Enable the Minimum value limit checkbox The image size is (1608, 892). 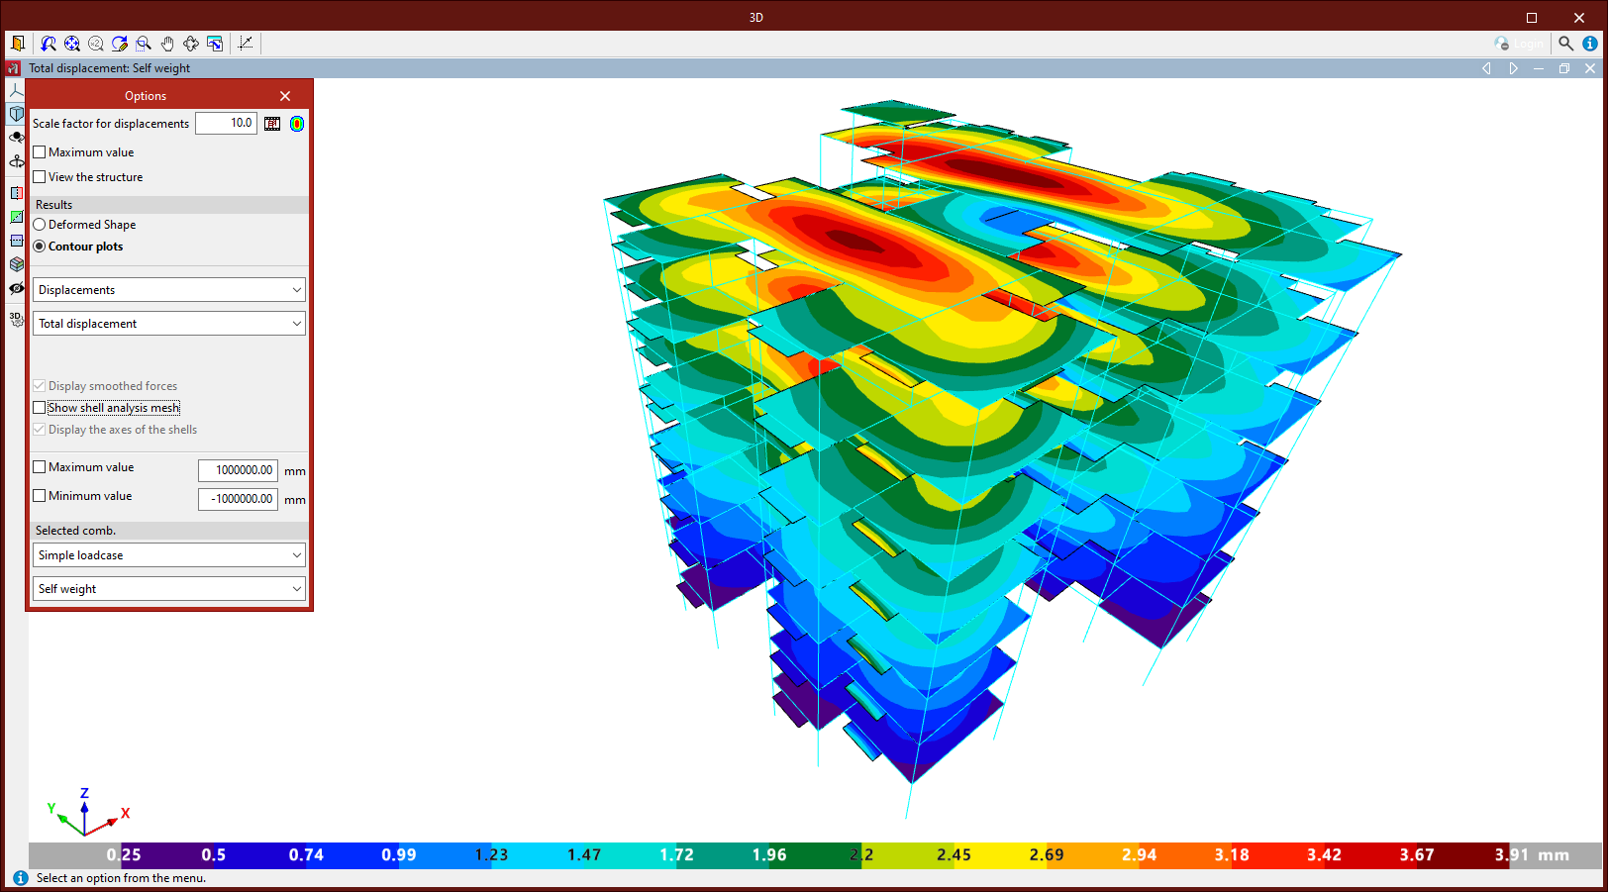click(x=40, y=496)
